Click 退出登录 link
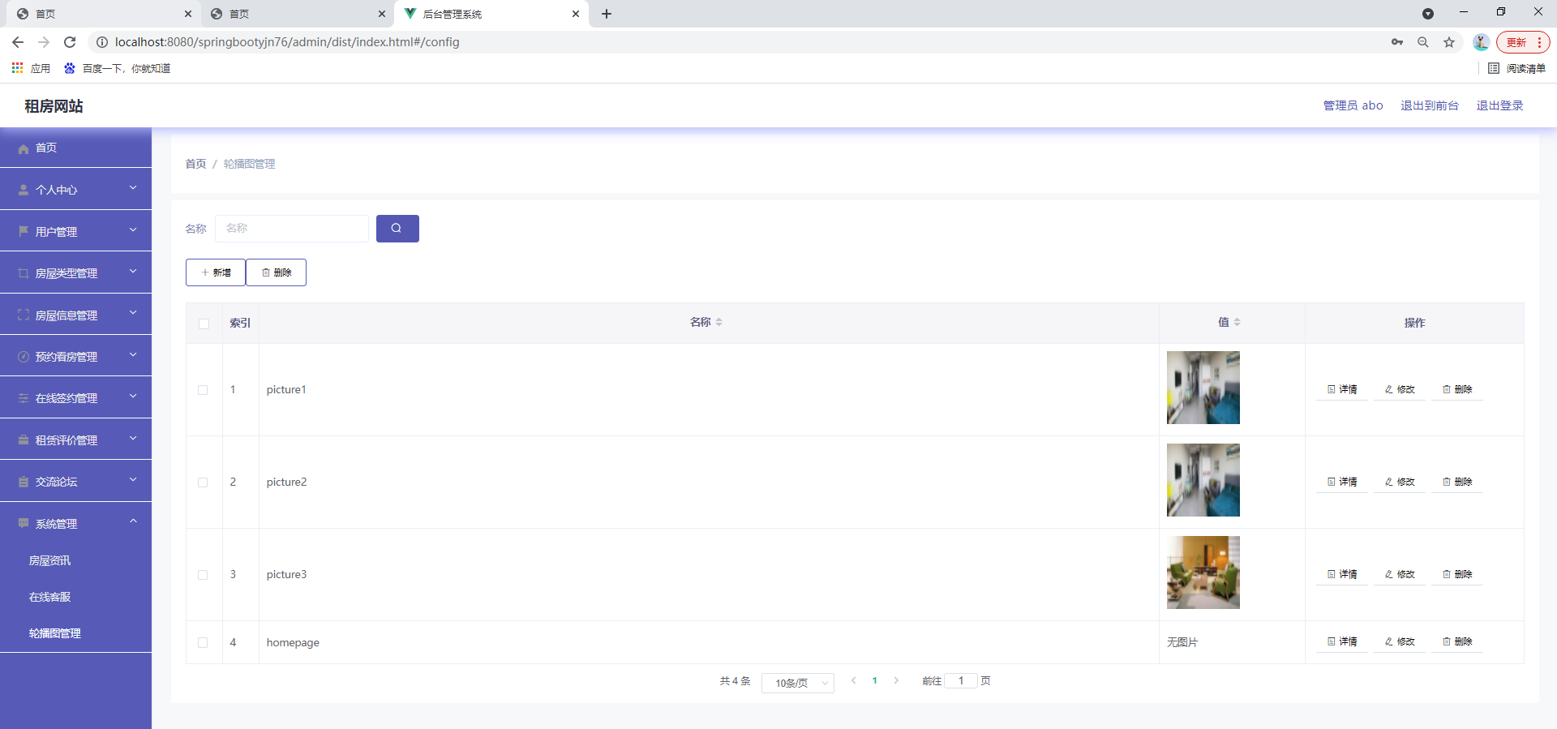The width and height of the screenshot is (1557, 729). pyautogui.click(x=1500, y=105)
